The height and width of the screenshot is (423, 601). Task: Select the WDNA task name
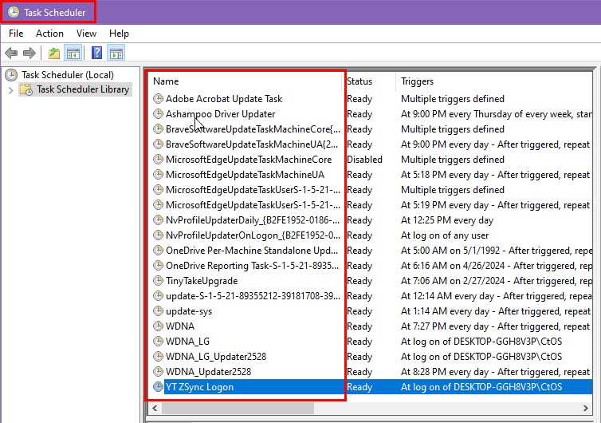(180, 326)
